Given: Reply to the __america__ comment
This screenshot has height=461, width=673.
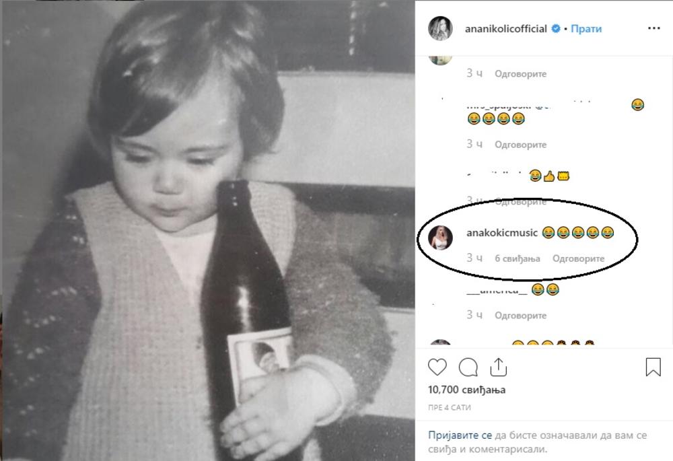Looking at the screenshot, I should [521, 316].
